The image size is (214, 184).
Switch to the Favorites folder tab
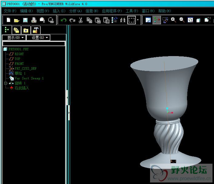point(26,30)
